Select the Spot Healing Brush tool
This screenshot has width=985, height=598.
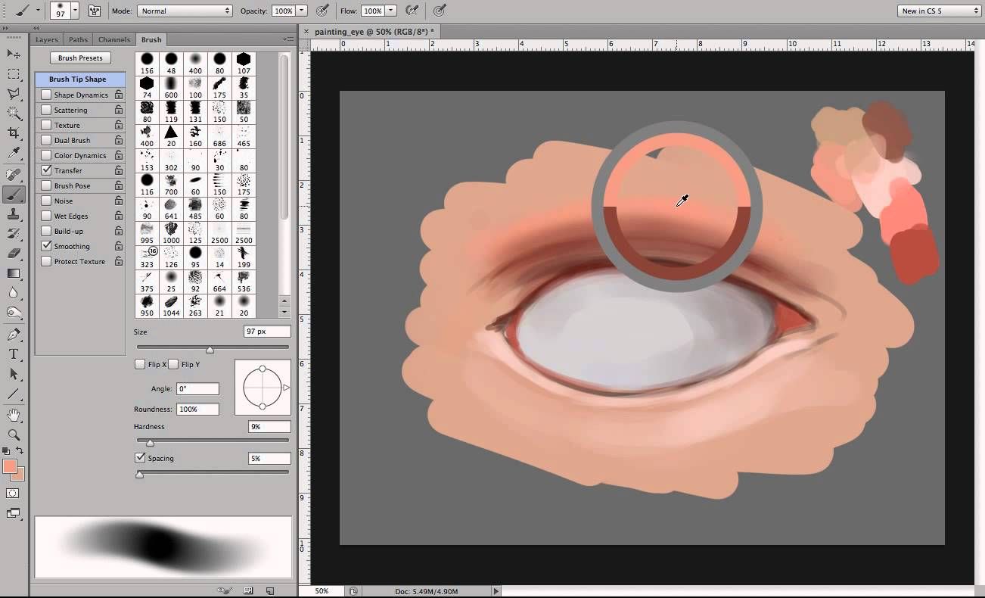(x=14, y=175)
